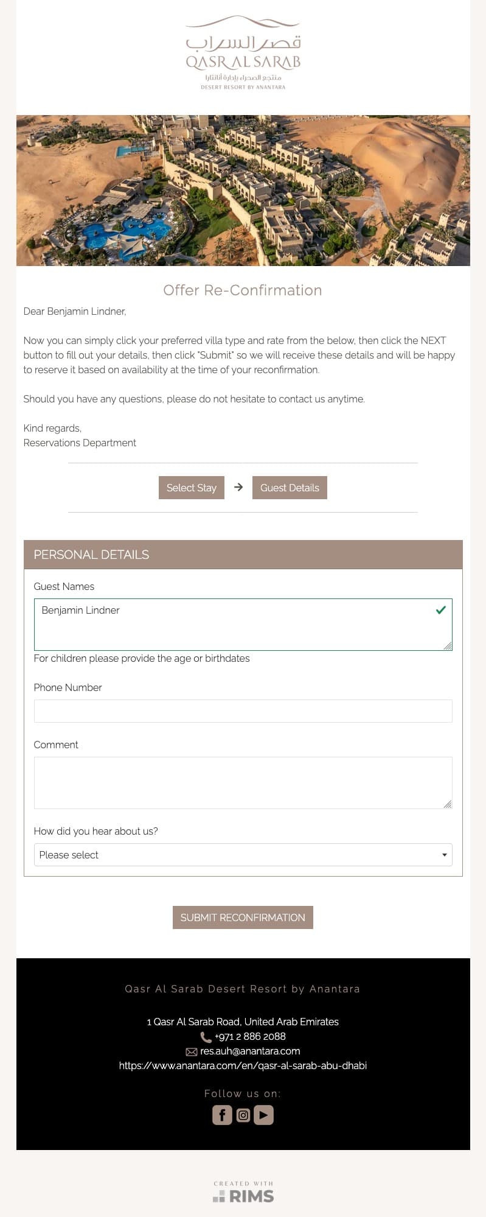Click the green checkmark in Guest Names
This screenshot has height=1217, width=486.
(441, 610)
